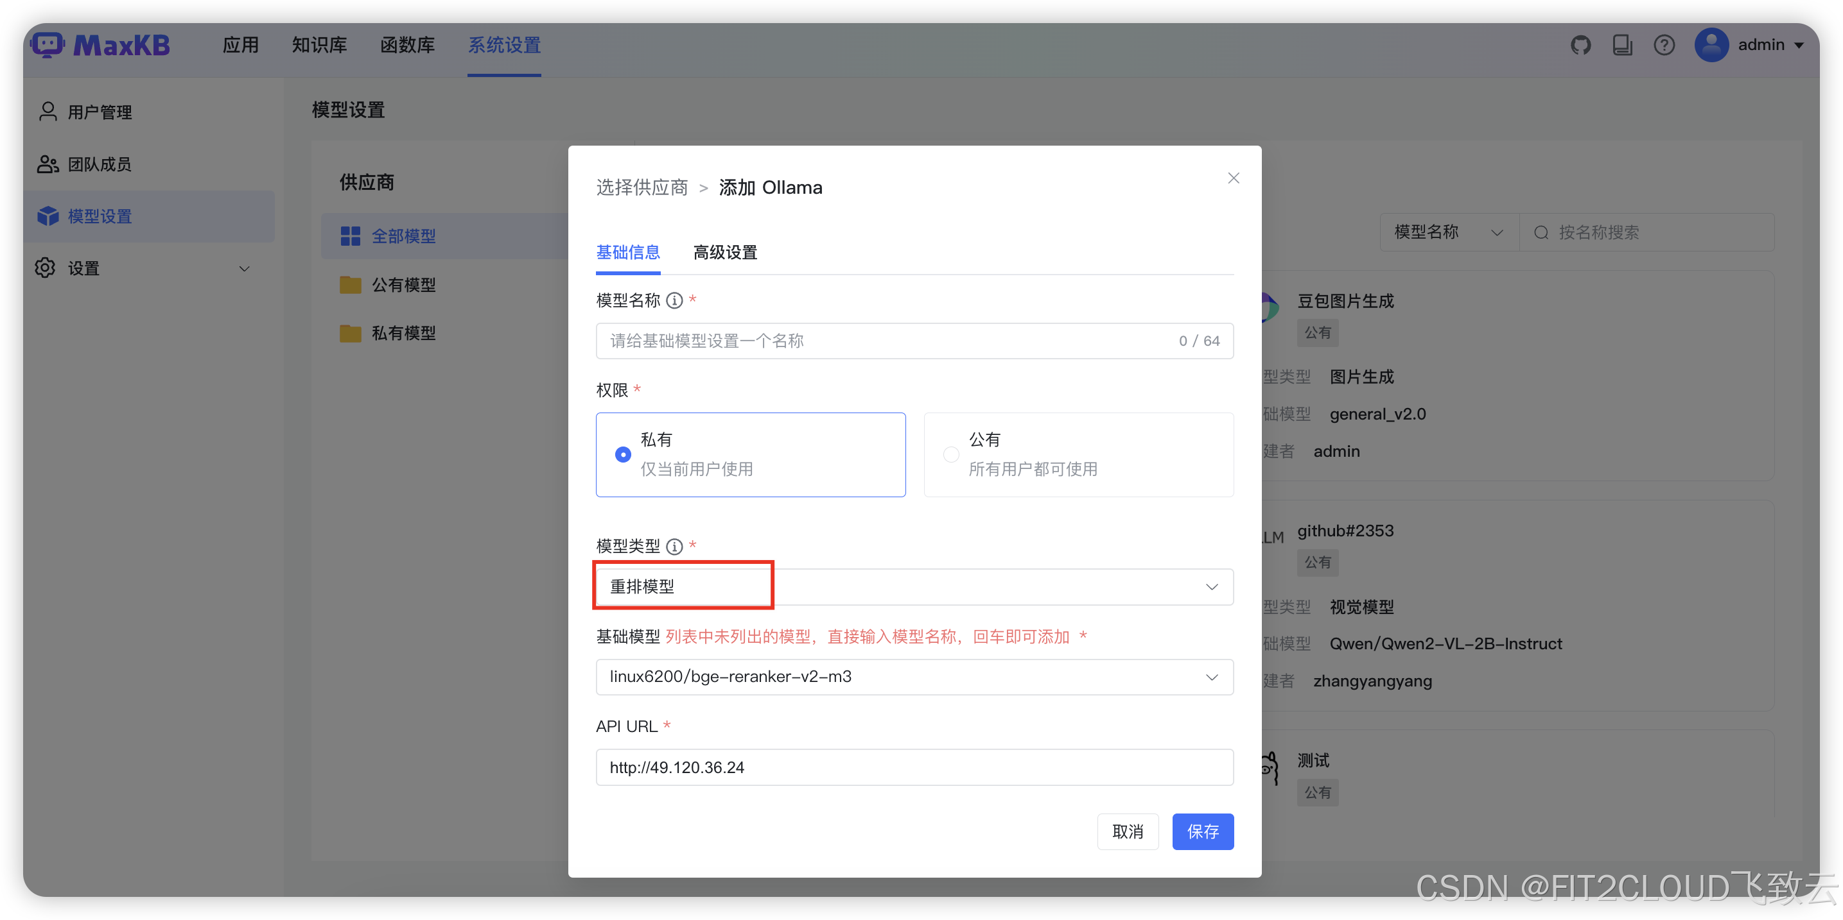Open the GitHub repository icon

point(1580,46)
